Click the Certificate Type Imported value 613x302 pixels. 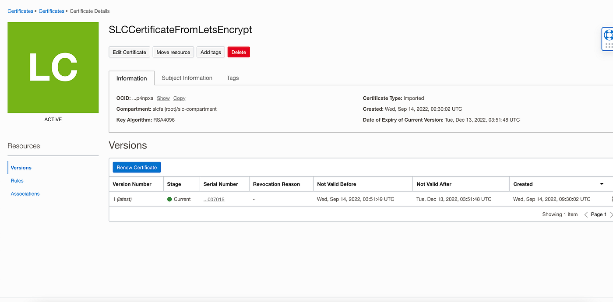click(x=414, y=98)
